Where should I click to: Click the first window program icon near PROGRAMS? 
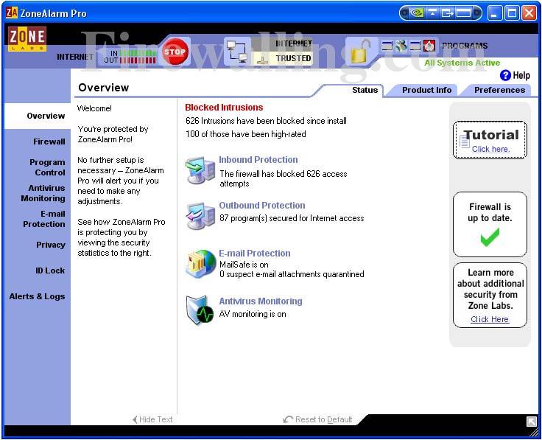point(387,46)
